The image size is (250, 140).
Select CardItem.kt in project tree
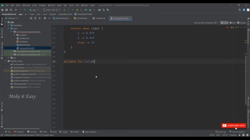[24, 38]
